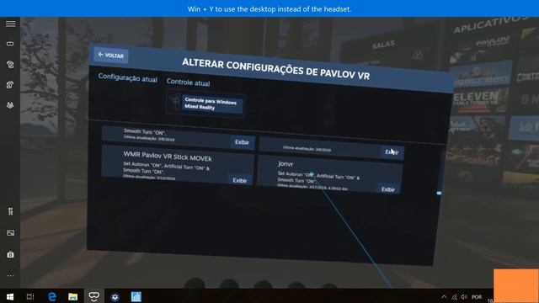Open the blue chart app on taskbar
This screenshot has height=303, width=539.
click(x=136, y=297)
